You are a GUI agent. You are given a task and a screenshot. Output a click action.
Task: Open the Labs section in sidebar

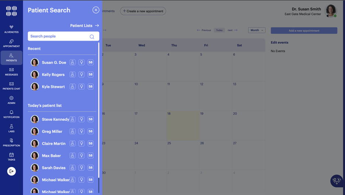click(x=11, y=128)
